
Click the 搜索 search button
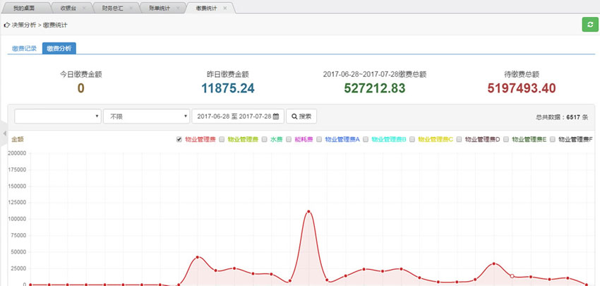pyautogui.click(x=301, y=116)
